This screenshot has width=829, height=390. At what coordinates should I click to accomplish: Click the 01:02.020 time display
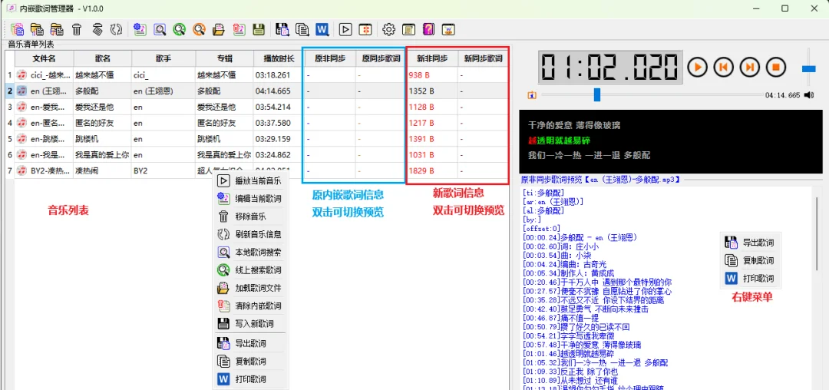click(611, 67)
